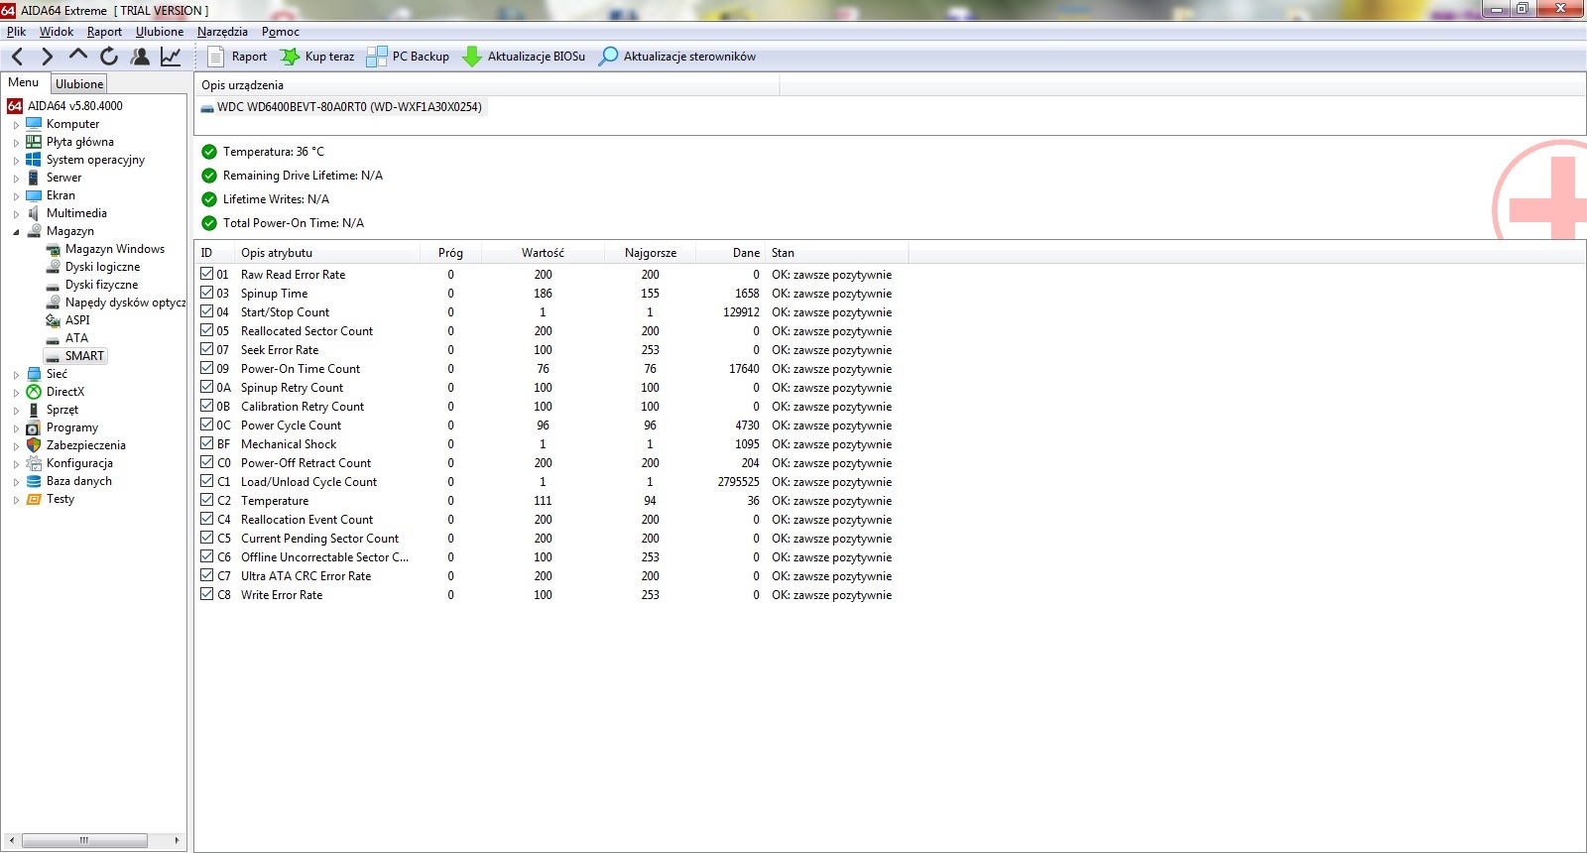
Task: Select the Multimedia speaker icon
Action: tap(35, 213)
